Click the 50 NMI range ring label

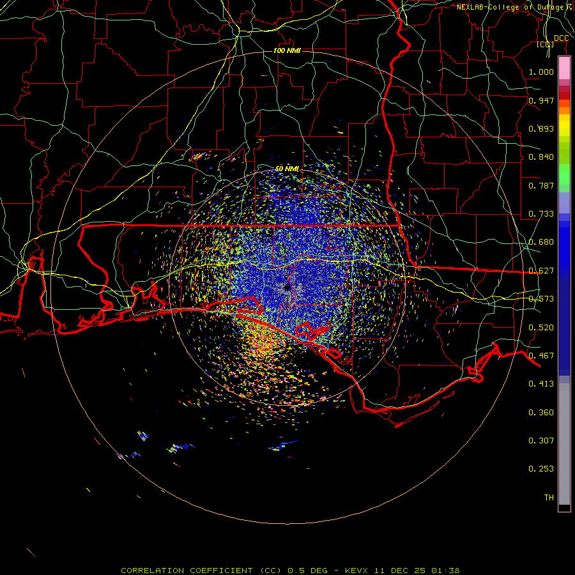point(287,169)
